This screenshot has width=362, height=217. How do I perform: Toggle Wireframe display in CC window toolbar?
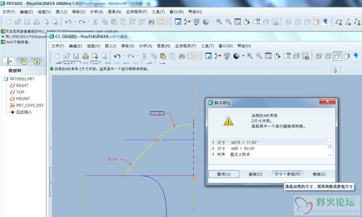319,56
